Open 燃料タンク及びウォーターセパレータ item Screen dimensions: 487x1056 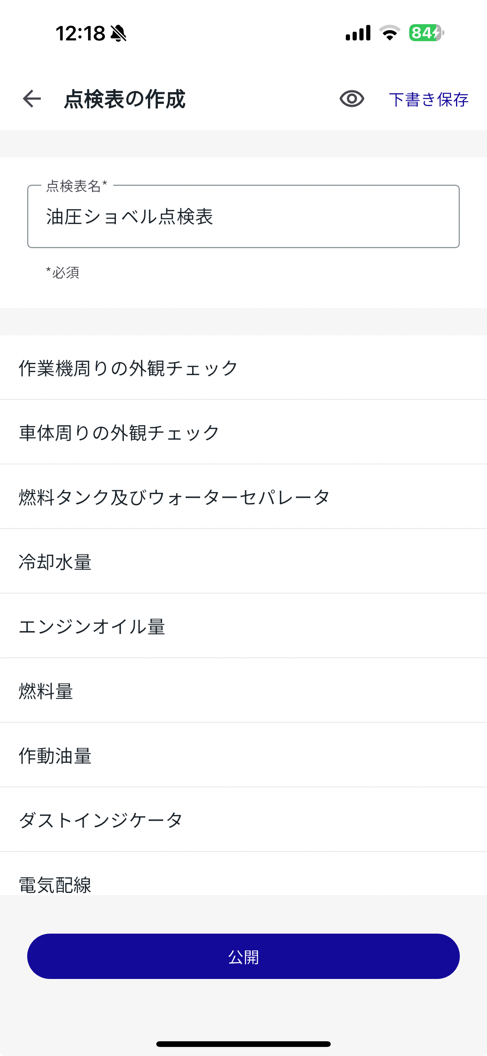pyautogui.click(x=243, y=497)
